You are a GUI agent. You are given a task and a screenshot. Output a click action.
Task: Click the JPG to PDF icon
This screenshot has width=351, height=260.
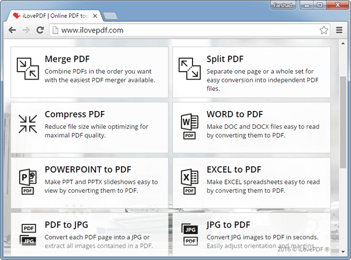tap(190, 234)
